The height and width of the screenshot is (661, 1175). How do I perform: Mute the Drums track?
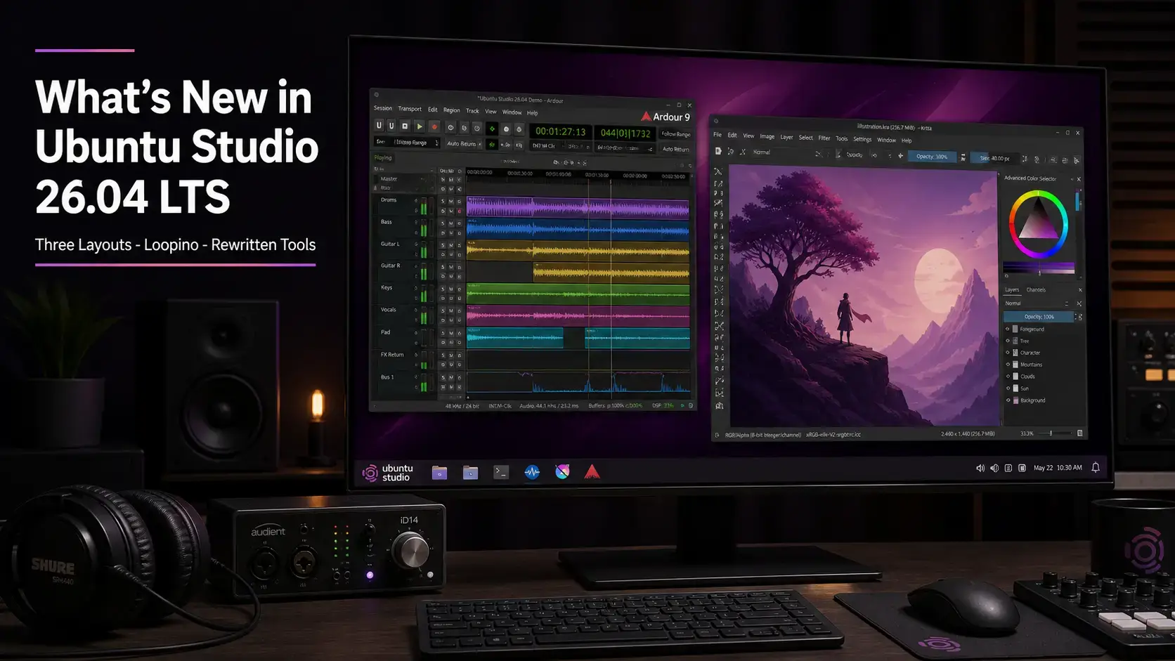pos(451,202)
